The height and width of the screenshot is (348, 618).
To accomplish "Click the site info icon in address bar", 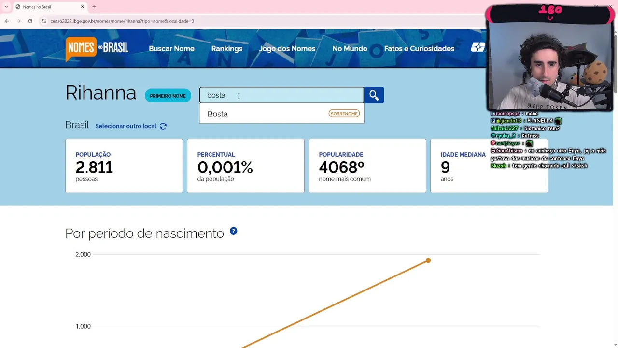I will coord(44,21).
